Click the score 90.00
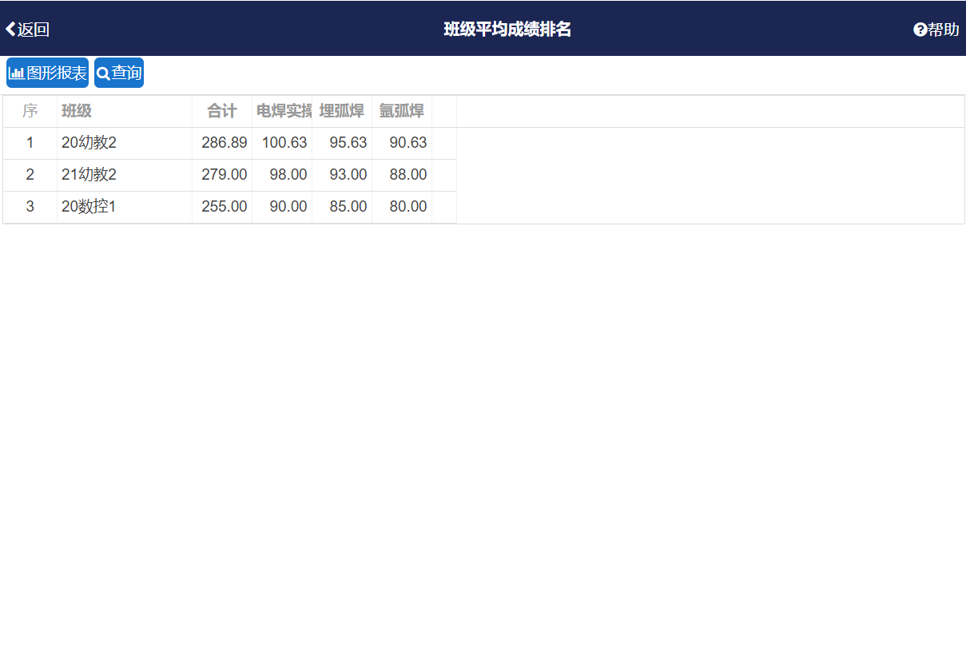The width and height of the screenshot is (966, 666). 282,207
